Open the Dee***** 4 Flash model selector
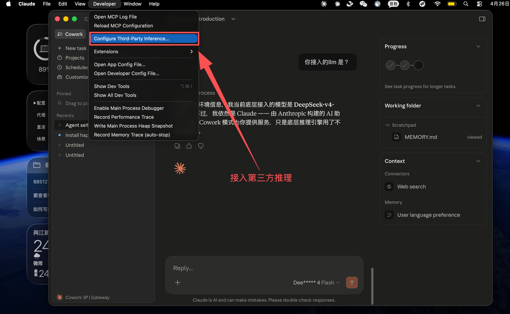 point(316,283)
